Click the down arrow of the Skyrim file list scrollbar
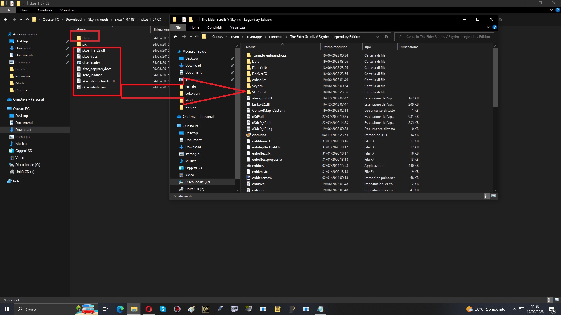Image resolution: width=561 pixels, height=315 pixels. [495, 190]
